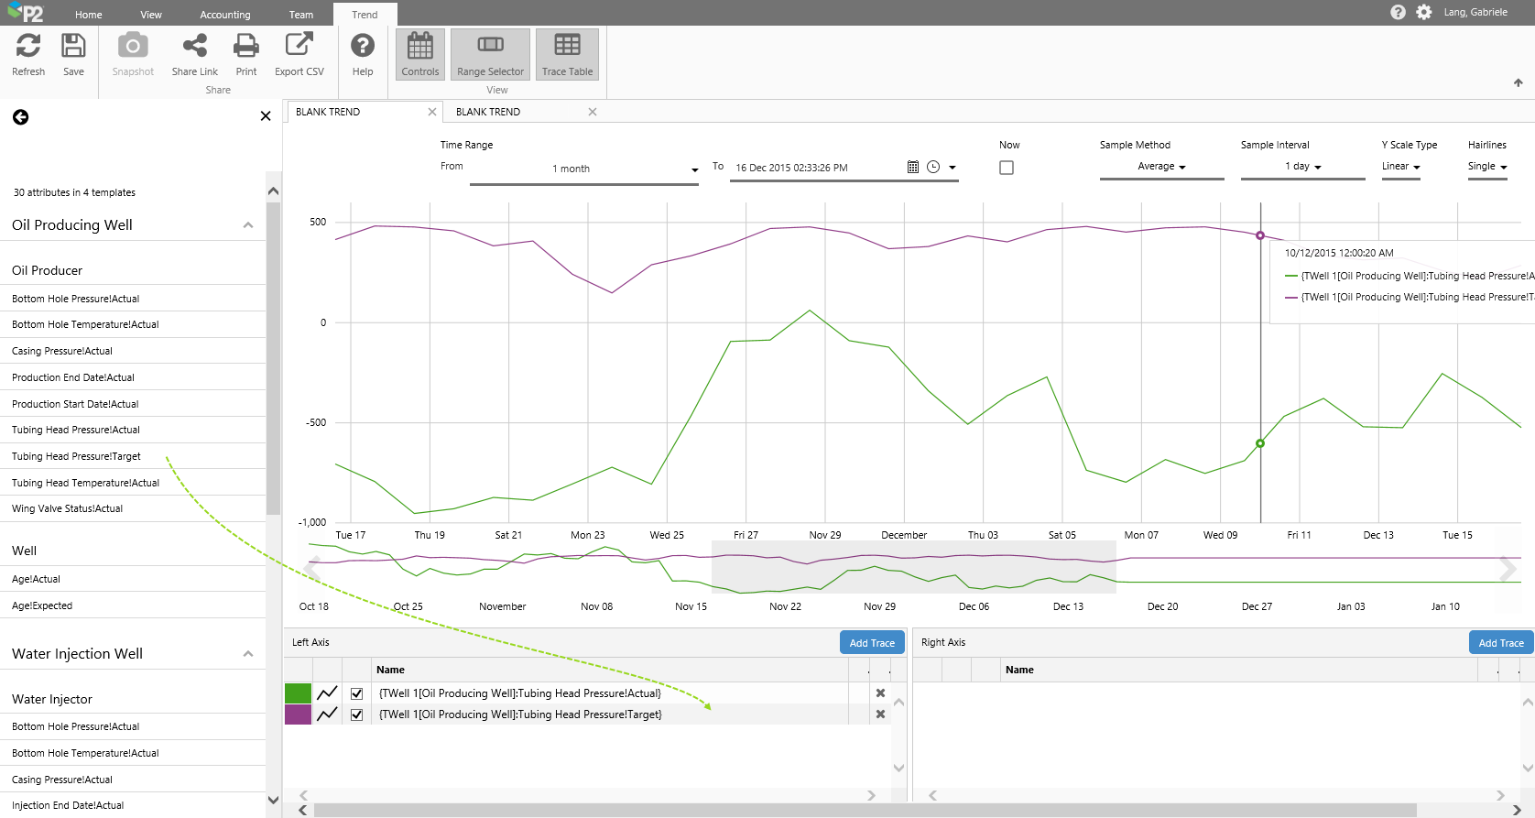1535x818 pixels.
Task: Select Casing Pressure!Actual under Oil Producer
Action: 62,351
